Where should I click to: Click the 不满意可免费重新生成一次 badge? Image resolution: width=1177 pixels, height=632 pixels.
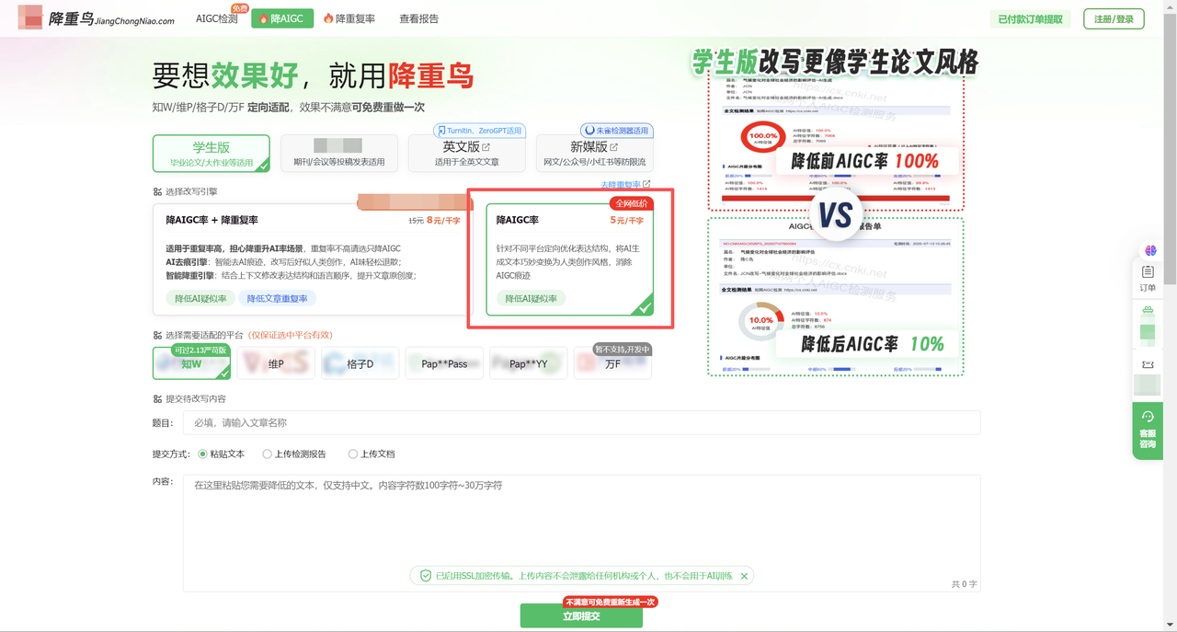point(611,602)
